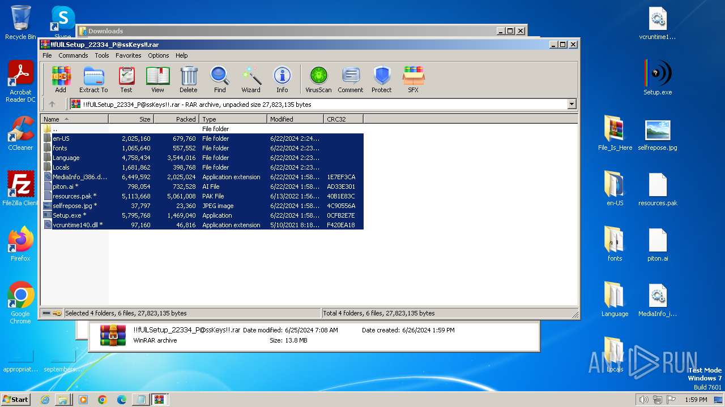Viewport: 725px width, 407px height.
Task: Open the File menu
Action: [x=47, y=55]
